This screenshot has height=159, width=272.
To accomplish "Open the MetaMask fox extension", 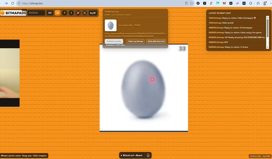I will [224, 3].
